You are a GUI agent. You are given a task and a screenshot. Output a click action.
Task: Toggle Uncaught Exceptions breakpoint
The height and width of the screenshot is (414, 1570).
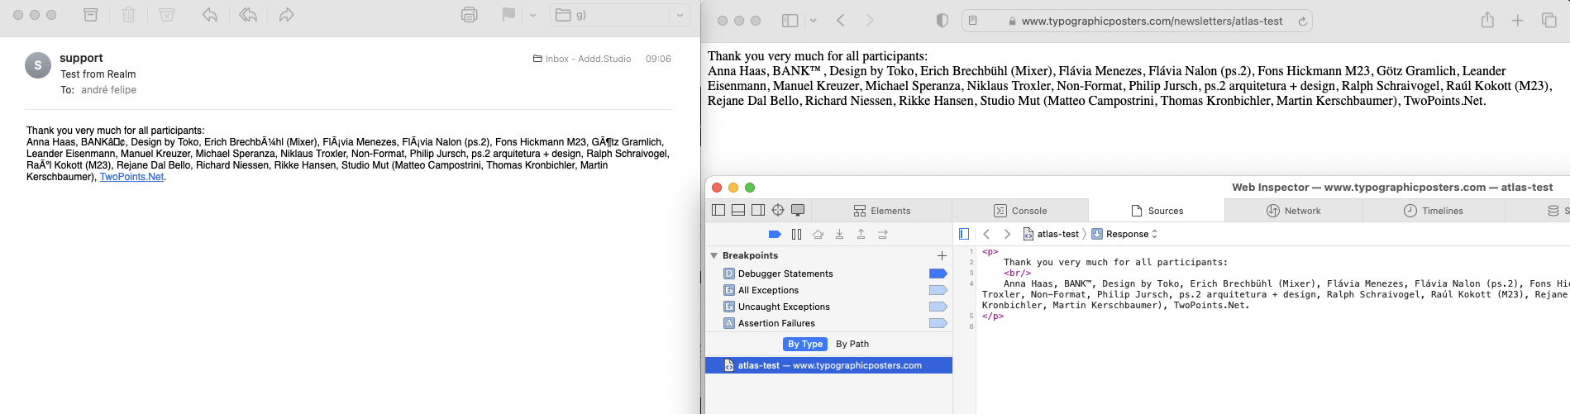[938, 307]
